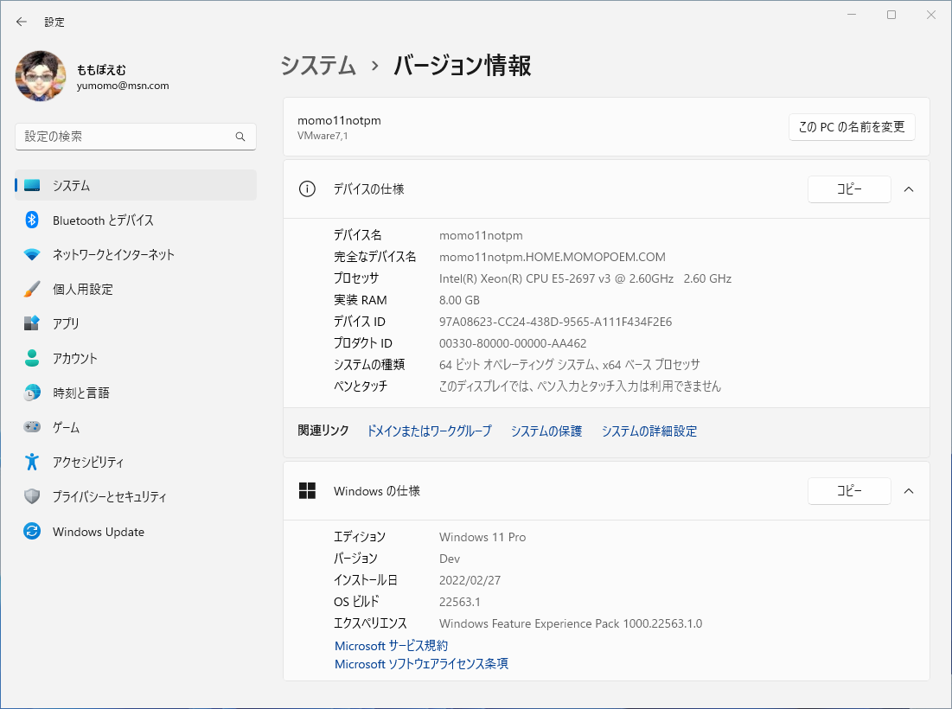Open ゲーム settings label
The height and width of the screenshot is (709, 952).
pos(66,428)
